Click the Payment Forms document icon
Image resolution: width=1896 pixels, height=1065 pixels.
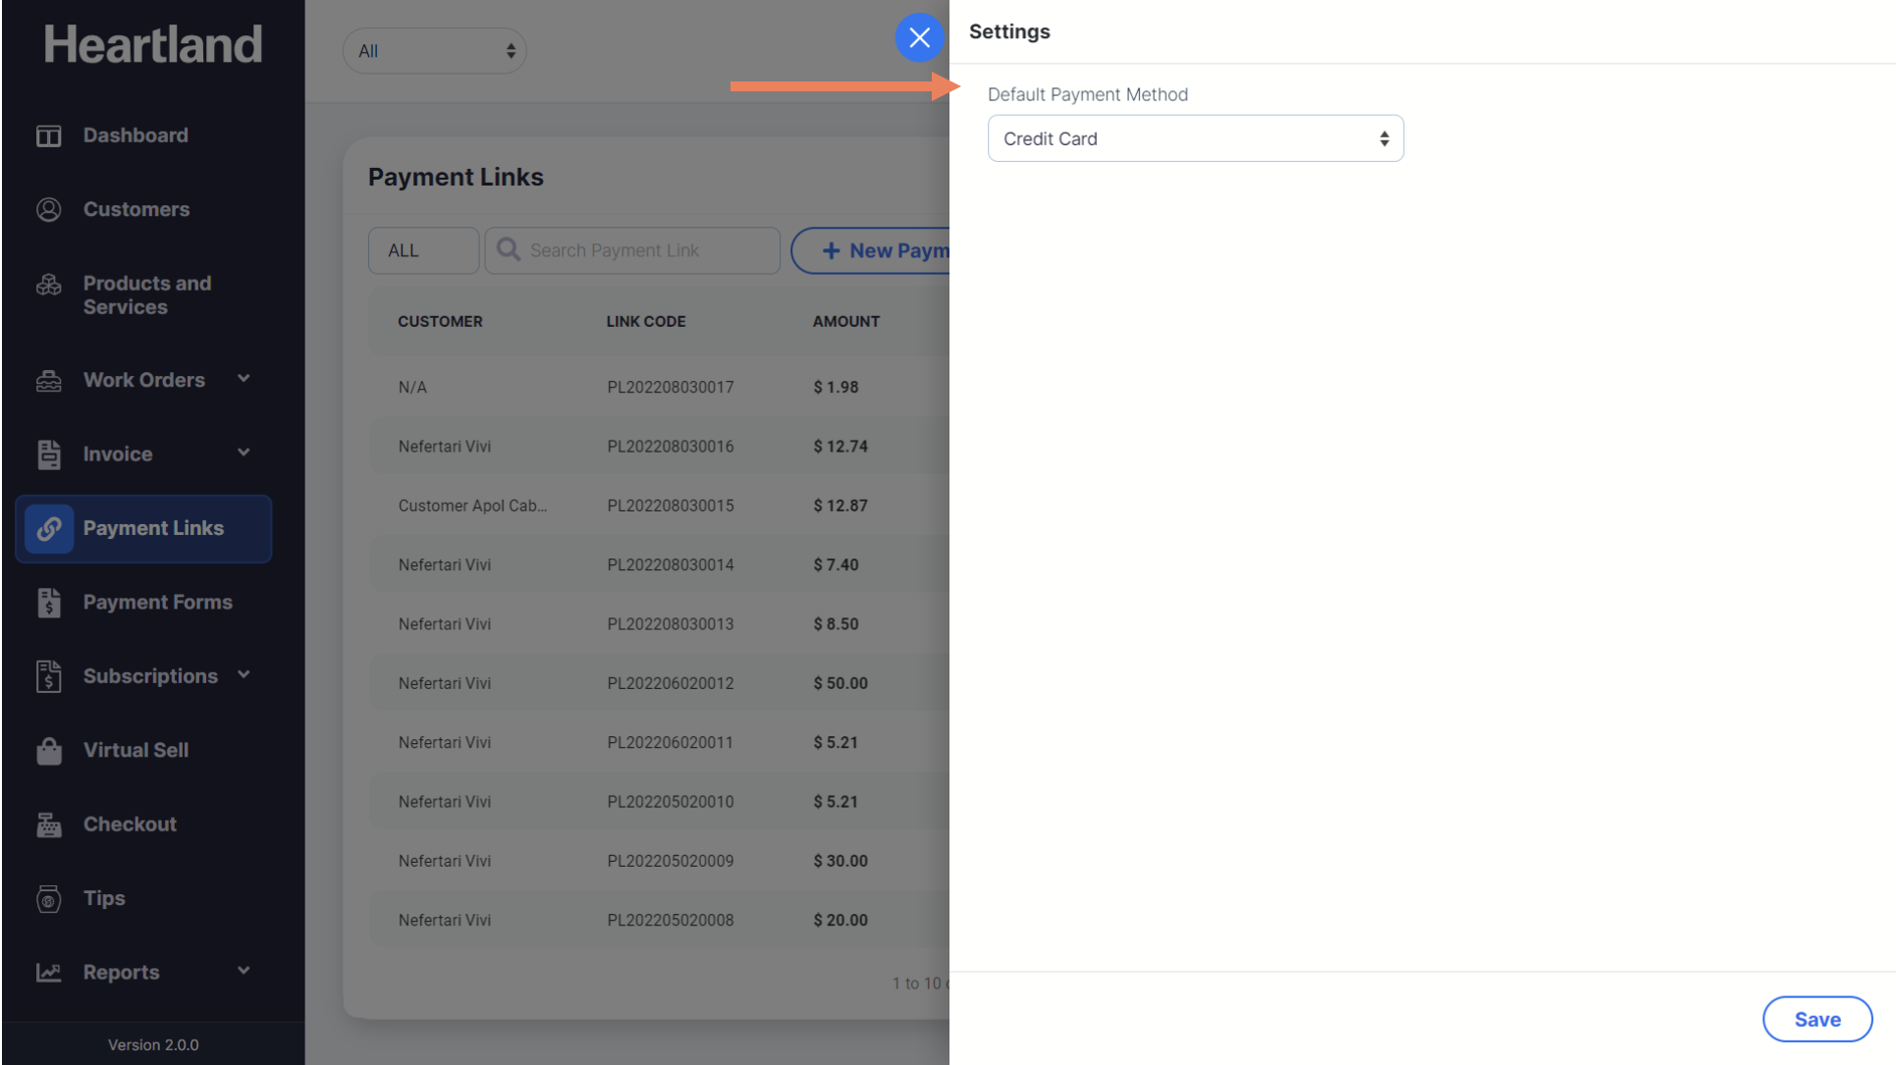[48, 603]
